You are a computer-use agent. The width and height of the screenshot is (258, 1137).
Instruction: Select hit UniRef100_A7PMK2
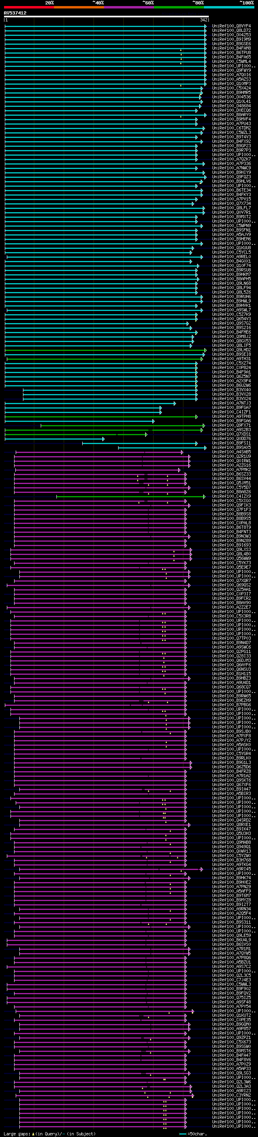(x=231, y=470)
